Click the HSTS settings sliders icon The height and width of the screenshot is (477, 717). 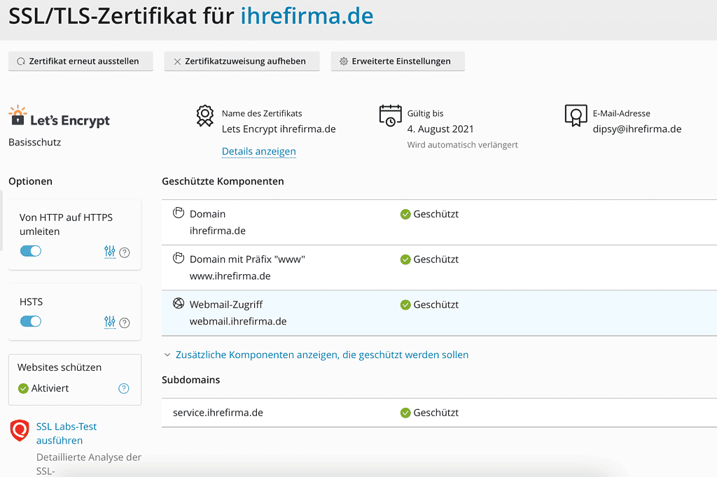pyautogui.click(x=110, y=322)
